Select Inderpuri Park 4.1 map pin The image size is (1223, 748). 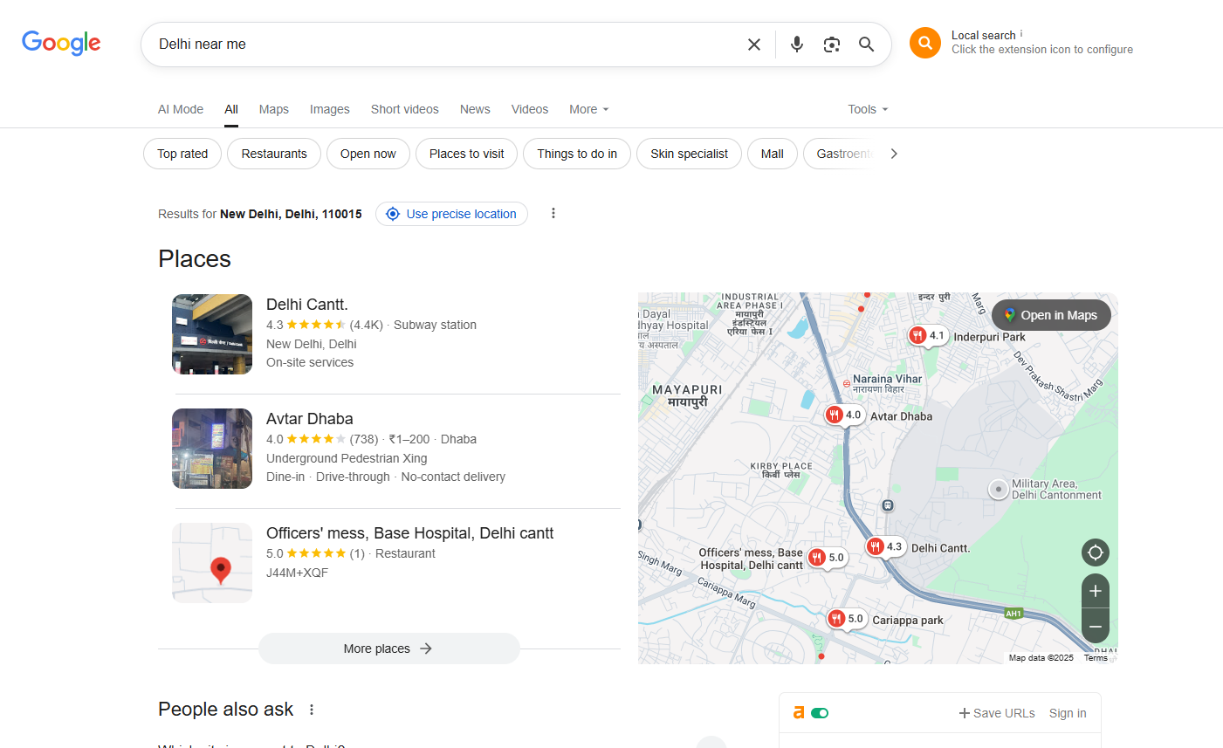coord(928,335)
